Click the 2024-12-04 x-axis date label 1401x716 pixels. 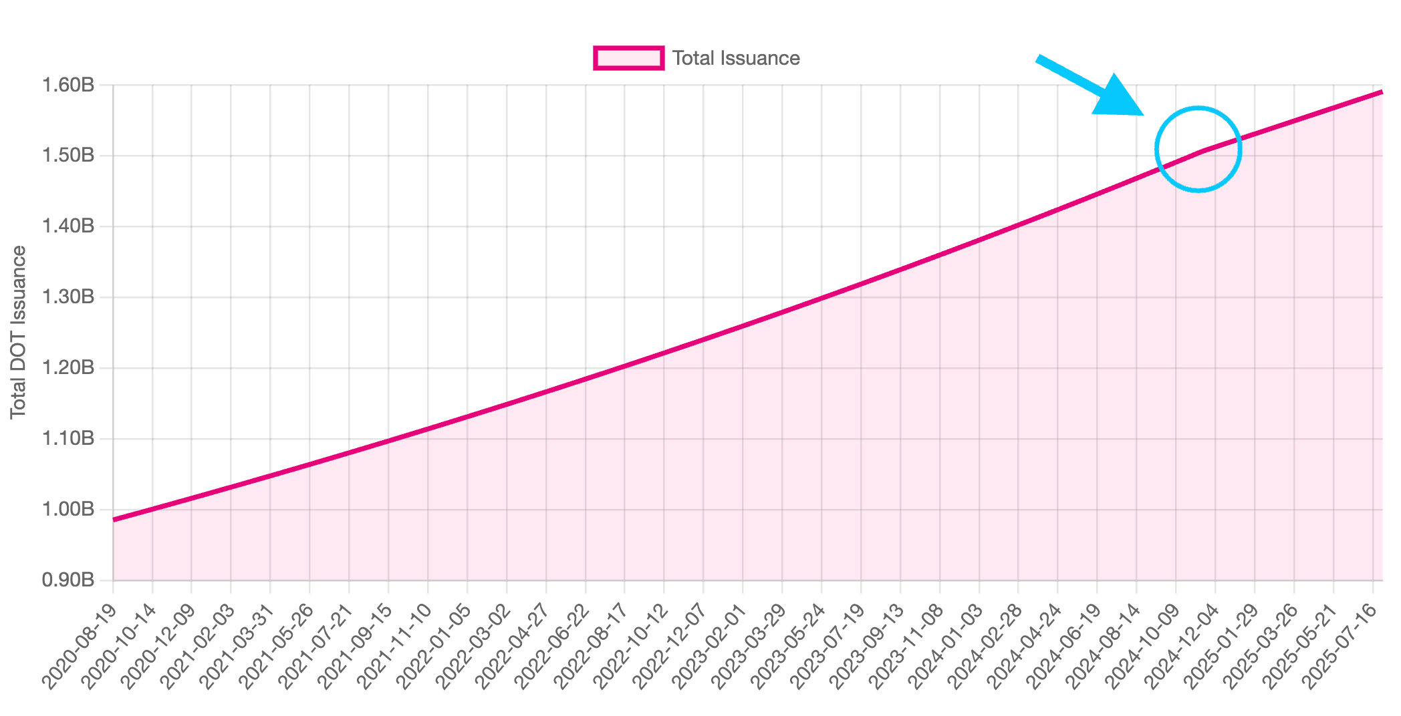1182,645
